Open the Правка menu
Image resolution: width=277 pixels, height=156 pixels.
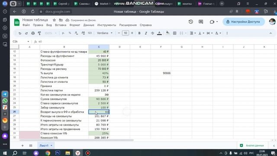pos(38,25)
